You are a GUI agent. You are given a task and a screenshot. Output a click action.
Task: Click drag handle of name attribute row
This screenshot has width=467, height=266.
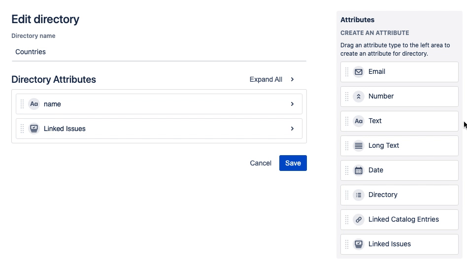pos(22,104)
